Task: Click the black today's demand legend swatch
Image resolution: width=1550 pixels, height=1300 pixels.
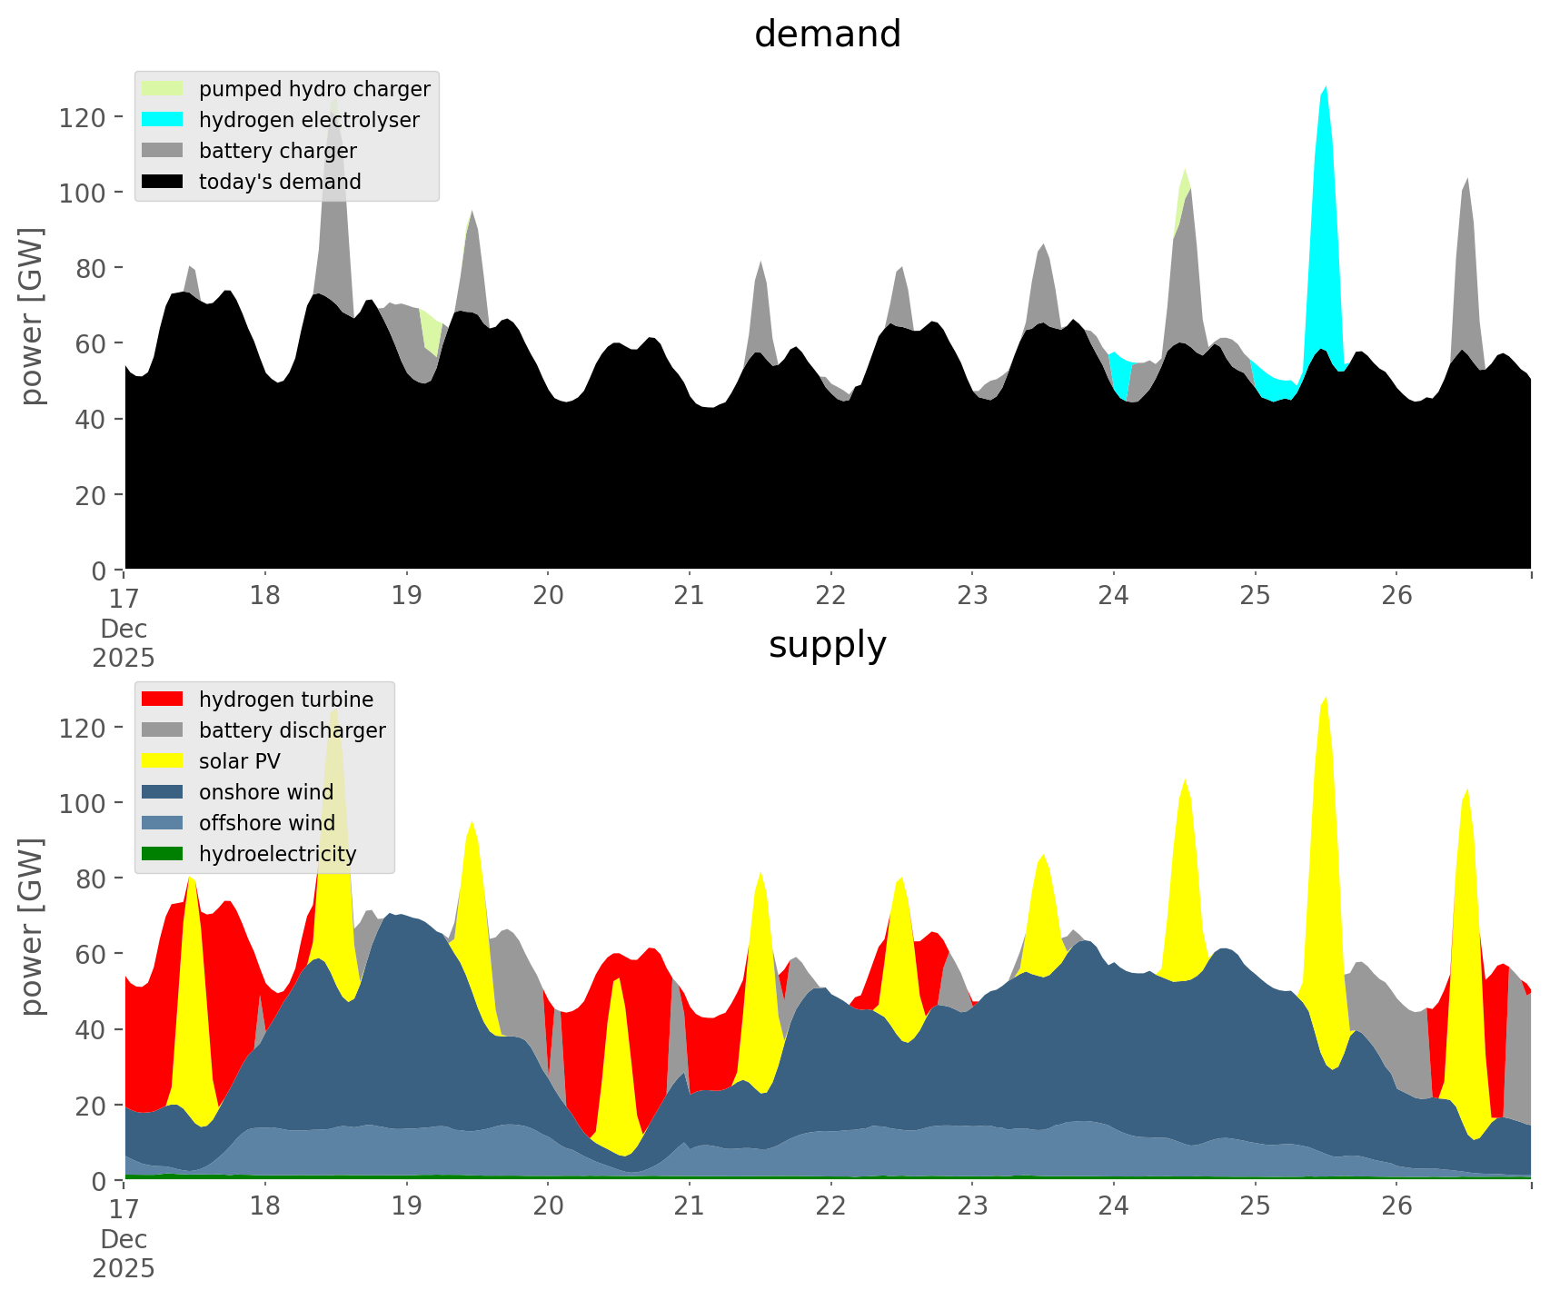Action: point(163,182)
